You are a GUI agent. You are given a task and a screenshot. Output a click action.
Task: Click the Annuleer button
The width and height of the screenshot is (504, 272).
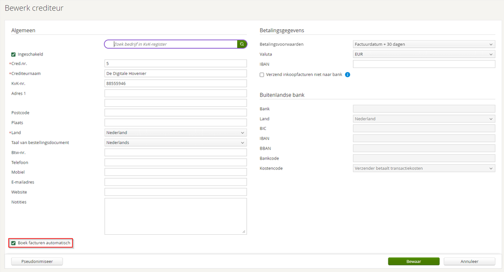click(x=470, y=261)
